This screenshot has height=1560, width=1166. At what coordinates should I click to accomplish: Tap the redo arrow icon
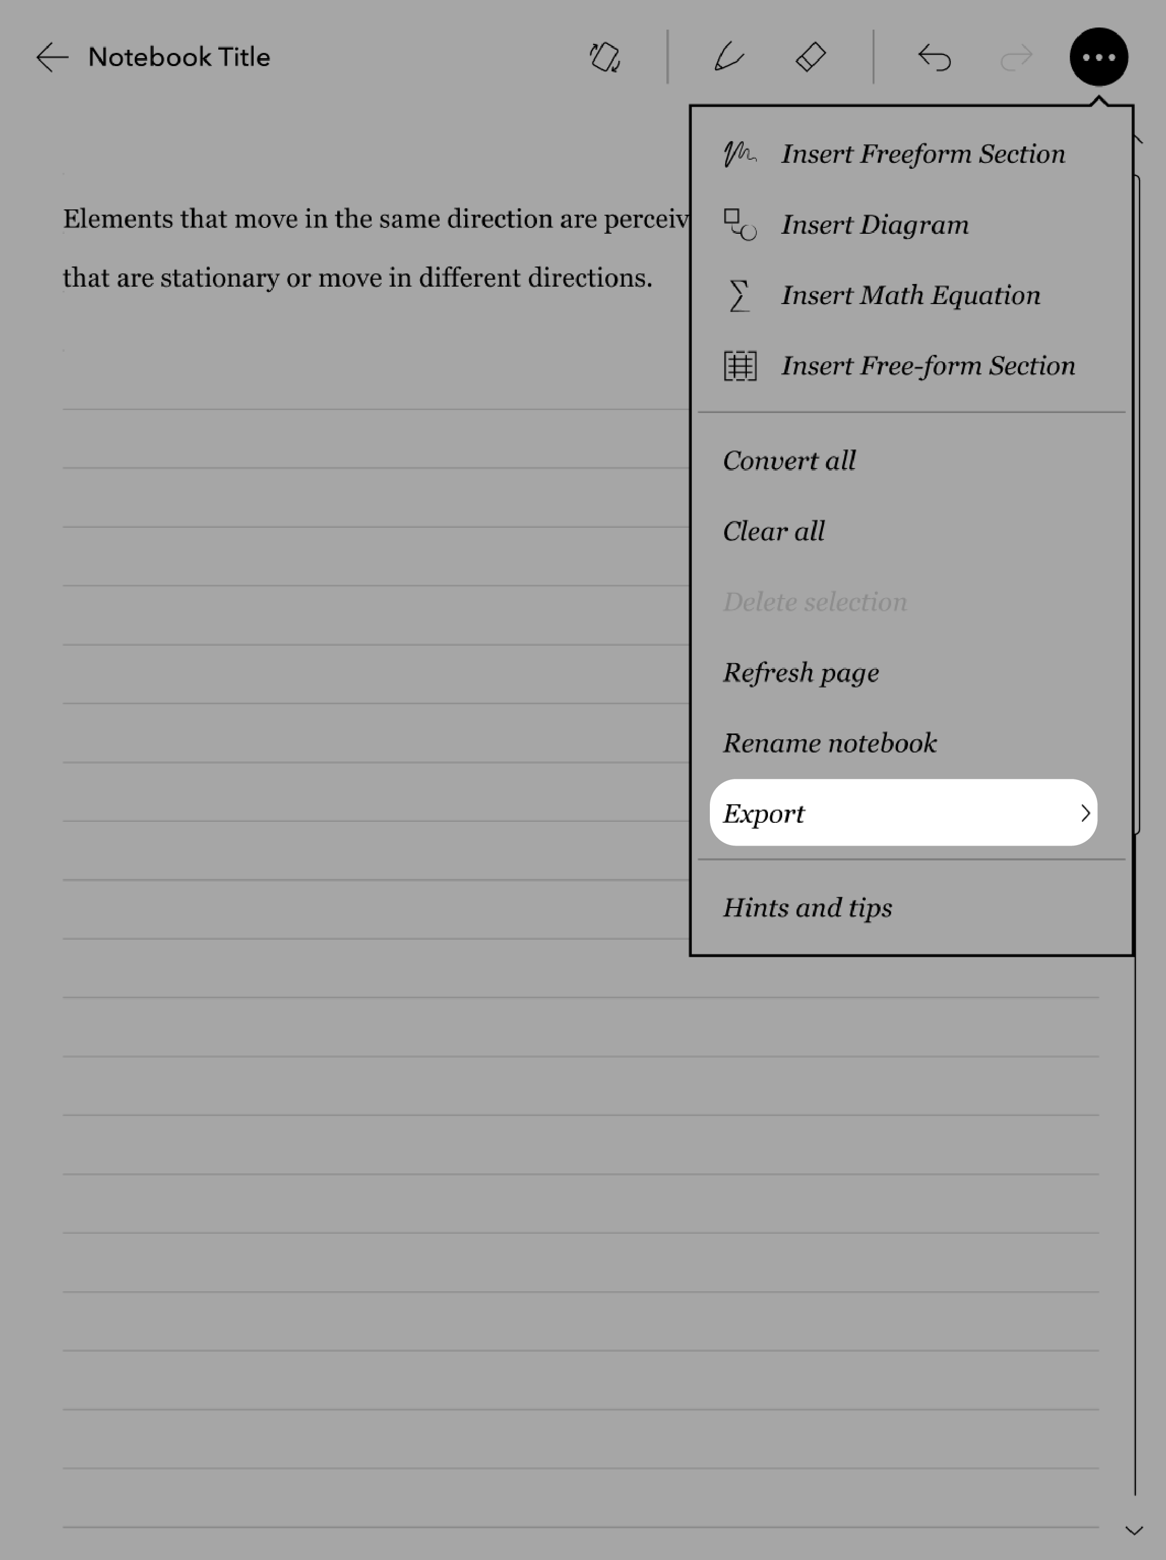tap(1015, 58)
